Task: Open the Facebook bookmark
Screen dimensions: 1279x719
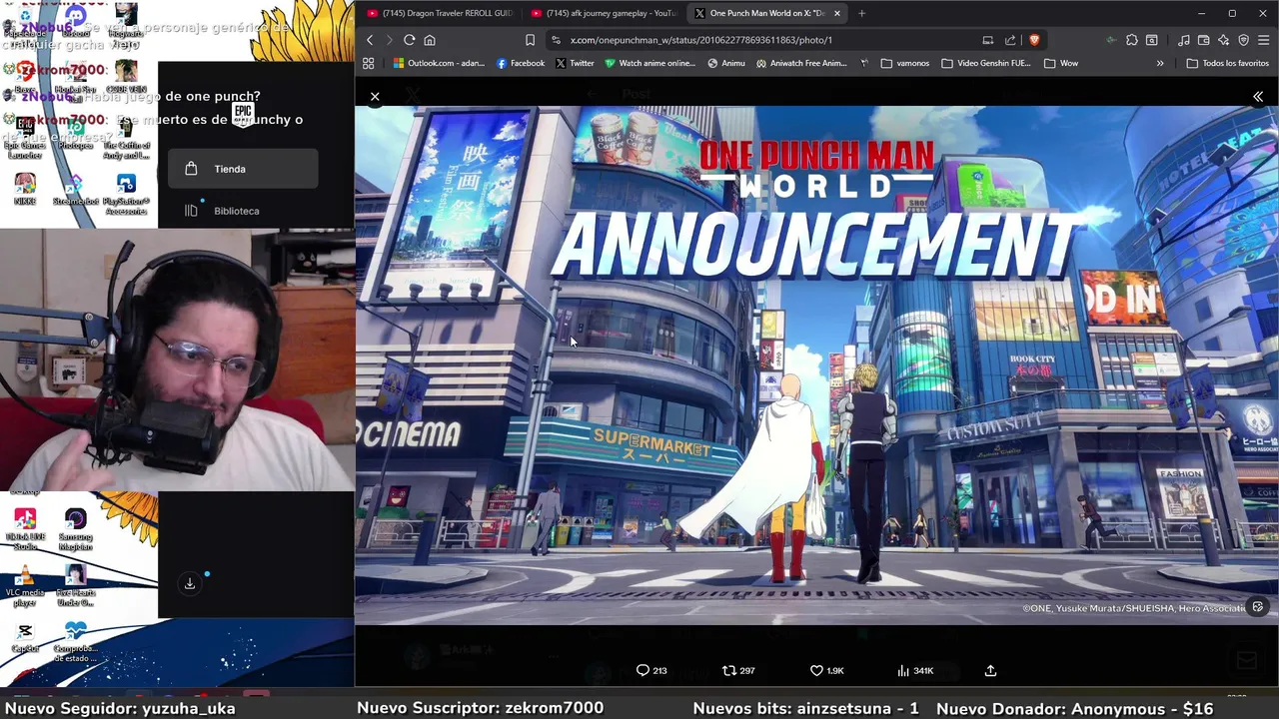Action: [x=521, y=63]
